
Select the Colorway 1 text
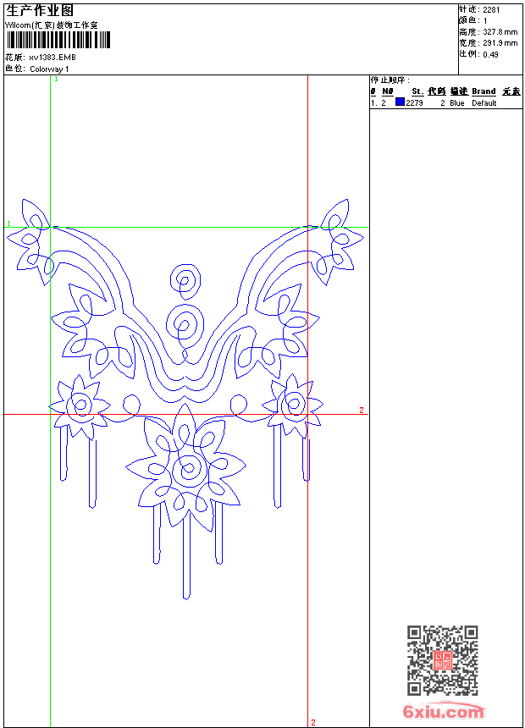pos(49,69)
